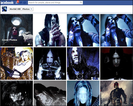The height and width of the screenshot is (106, 133).
Task: Open the Cover Photos album link
Action: (9, 40)
